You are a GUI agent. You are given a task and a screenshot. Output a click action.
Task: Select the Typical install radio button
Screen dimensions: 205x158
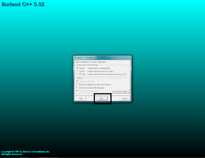pos(78,68)
